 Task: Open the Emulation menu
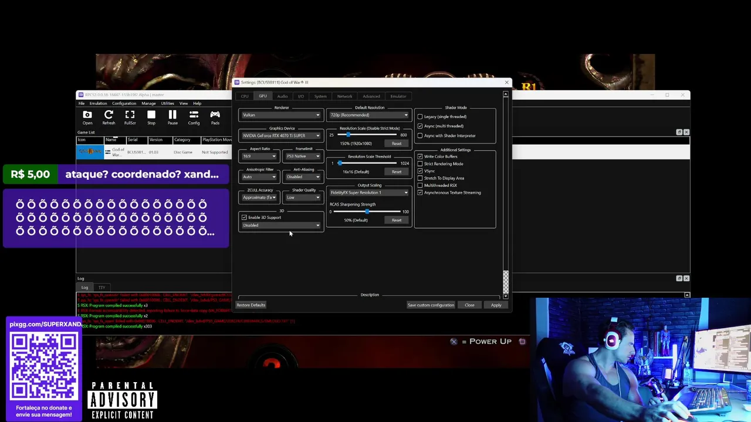click(x=98, y=104)
